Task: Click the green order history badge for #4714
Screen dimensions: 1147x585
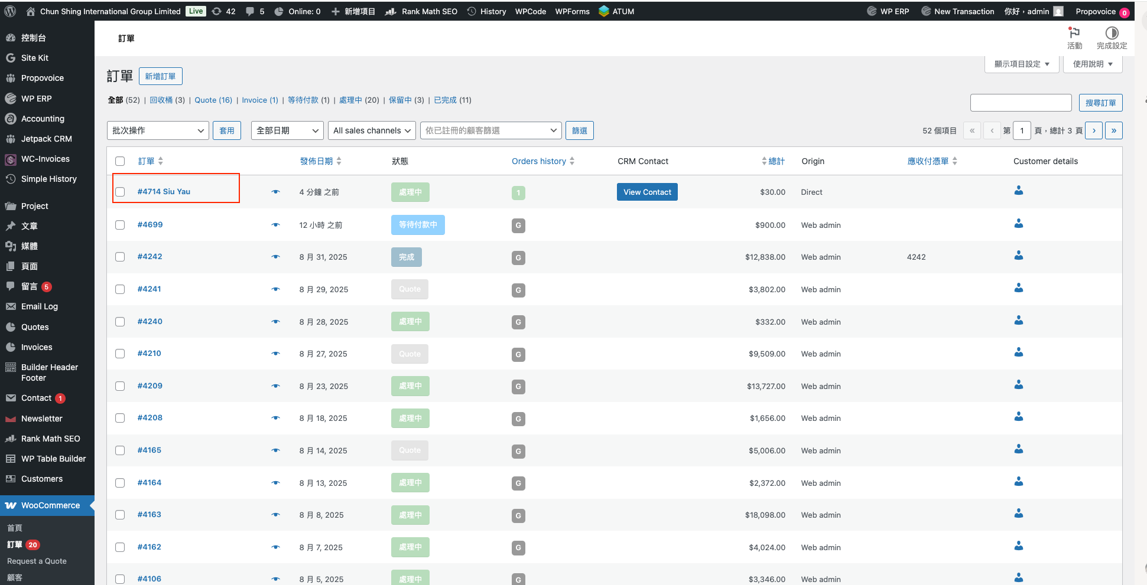Action: click(x=518, y=192)
